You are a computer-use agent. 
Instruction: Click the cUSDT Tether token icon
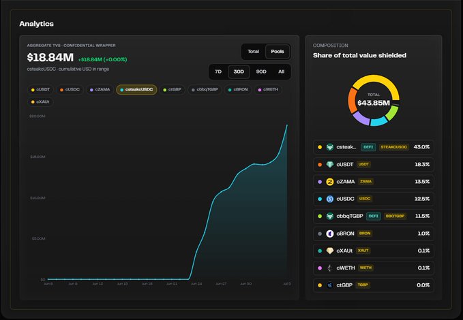pyautogui.click(x=330, y=165)
